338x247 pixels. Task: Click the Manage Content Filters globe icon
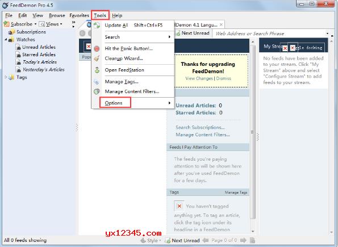[97, 91]
